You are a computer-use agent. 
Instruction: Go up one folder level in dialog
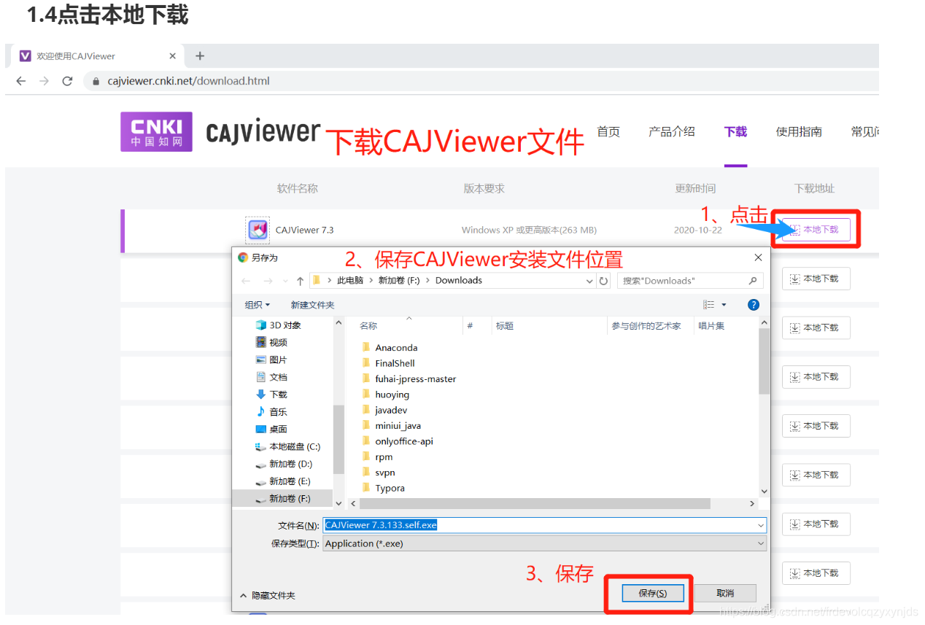tap(300, 281)
